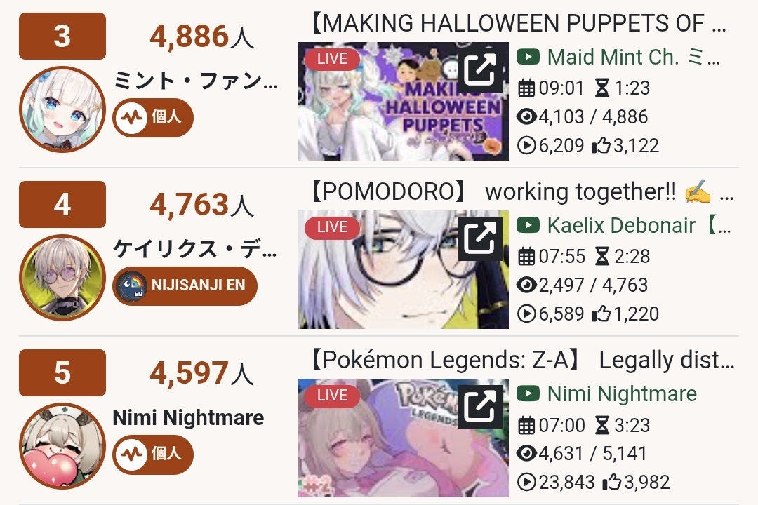
Task: Open external link on Halloween Puppets thumbnail
Action: tap(480, 70)
